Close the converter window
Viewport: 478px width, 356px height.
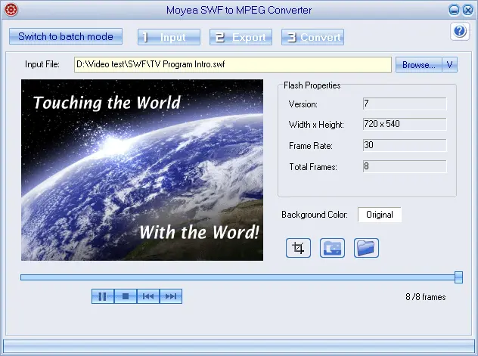(467, 11)
